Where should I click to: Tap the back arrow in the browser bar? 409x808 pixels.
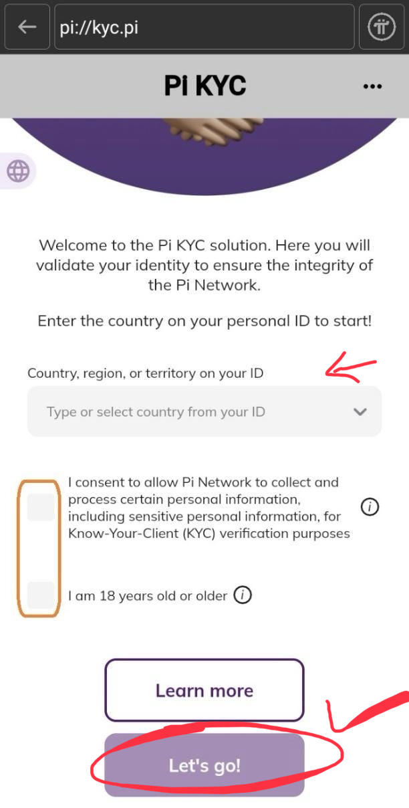27,27
